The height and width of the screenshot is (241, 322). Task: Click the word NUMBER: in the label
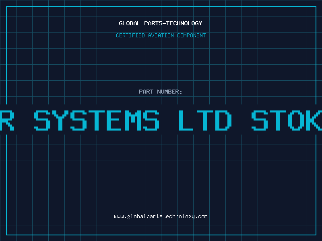pyautogui.click(x=169, y=92)
